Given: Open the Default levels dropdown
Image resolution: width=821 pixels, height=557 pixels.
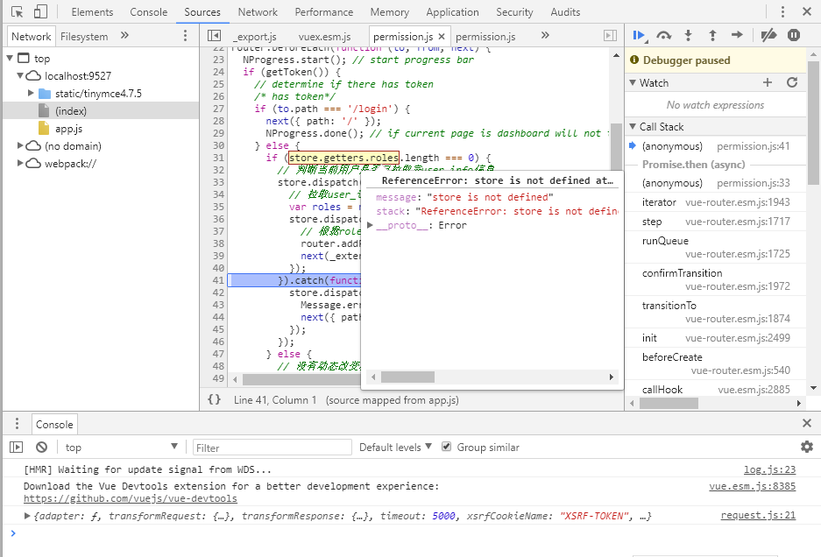Looking at the screenshot, I should click(394, 447).
